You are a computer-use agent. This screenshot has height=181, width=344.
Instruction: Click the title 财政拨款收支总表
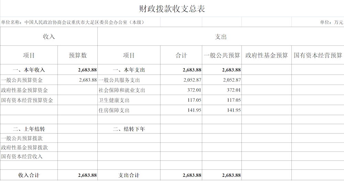(172, 9)
